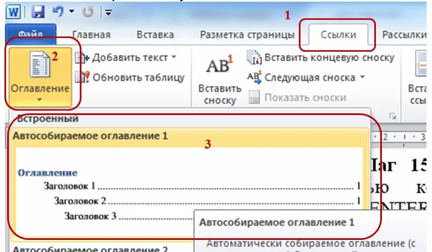This screenshot has width=432, height=252.
Task: Click Заголовок 2 line in the preview
Action: (x=207, y=201)
